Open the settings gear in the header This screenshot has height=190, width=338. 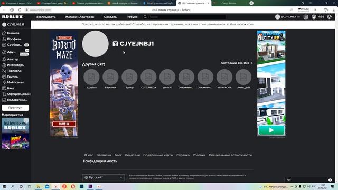click(330, 17)
